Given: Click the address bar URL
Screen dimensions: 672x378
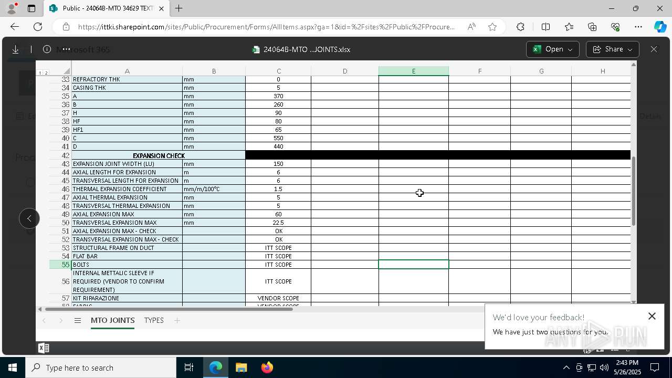Looking at the screenshot, I should [266, 27].
